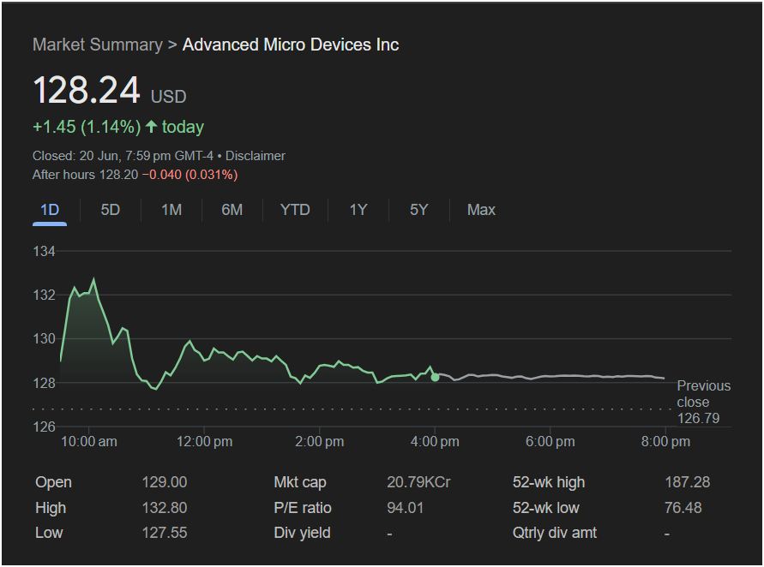The width and height of the screenshot is (764, 567).
Task: Select the 1D time range tab
Action: (50, 210)
